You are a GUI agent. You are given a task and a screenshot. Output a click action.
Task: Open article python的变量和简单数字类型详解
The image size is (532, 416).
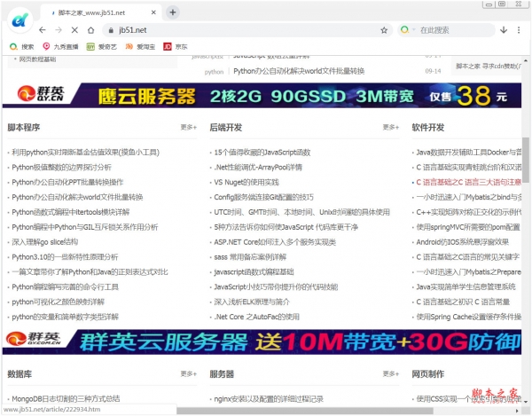(x=65, y=317)
